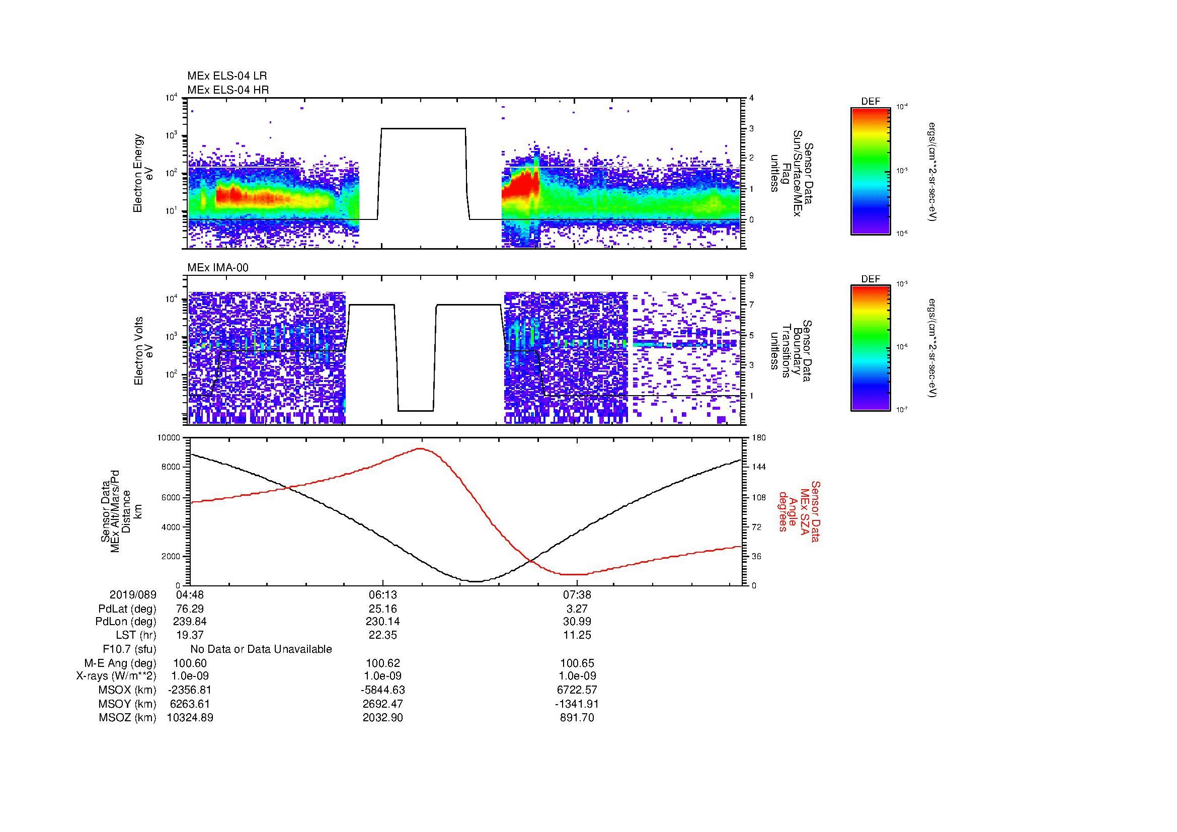The width and height of the screenshot is (1177, 832).
Task: Click the 'MEx ELS-04 HR' panel title
Action: pos(228,90)
